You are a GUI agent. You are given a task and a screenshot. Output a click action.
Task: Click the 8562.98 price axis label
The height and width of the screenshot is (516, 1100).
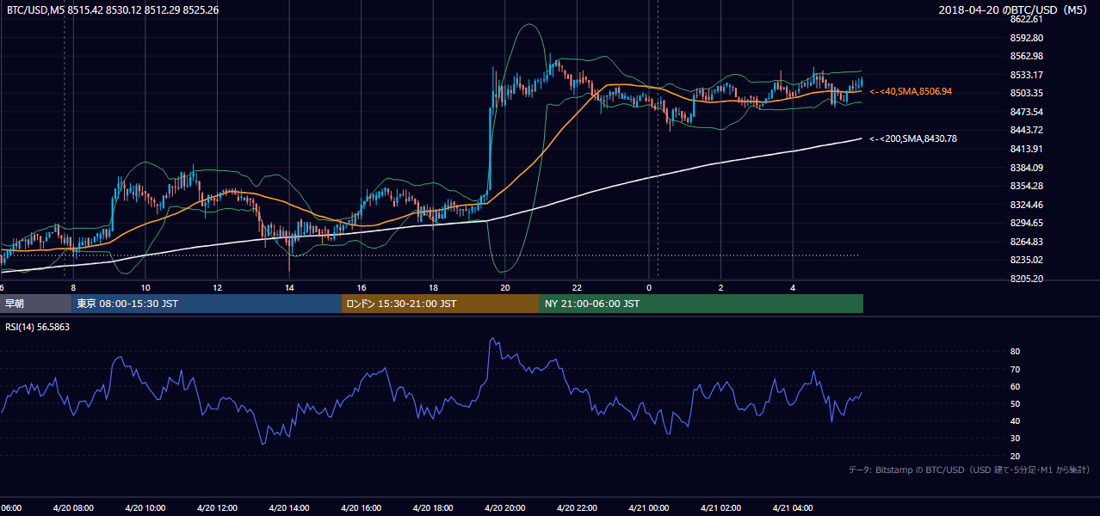coord(1027,56)
